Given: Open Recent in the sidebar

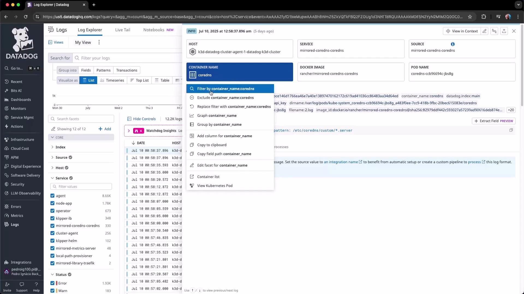Looking at the screenshot, I should pos(16,82).
